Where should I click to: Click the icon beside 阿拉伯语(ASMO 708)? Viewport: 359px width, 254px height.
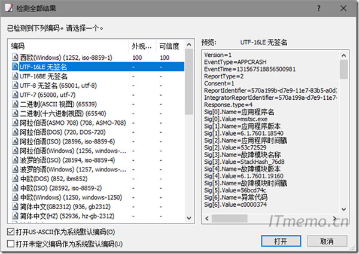point(15,123)
